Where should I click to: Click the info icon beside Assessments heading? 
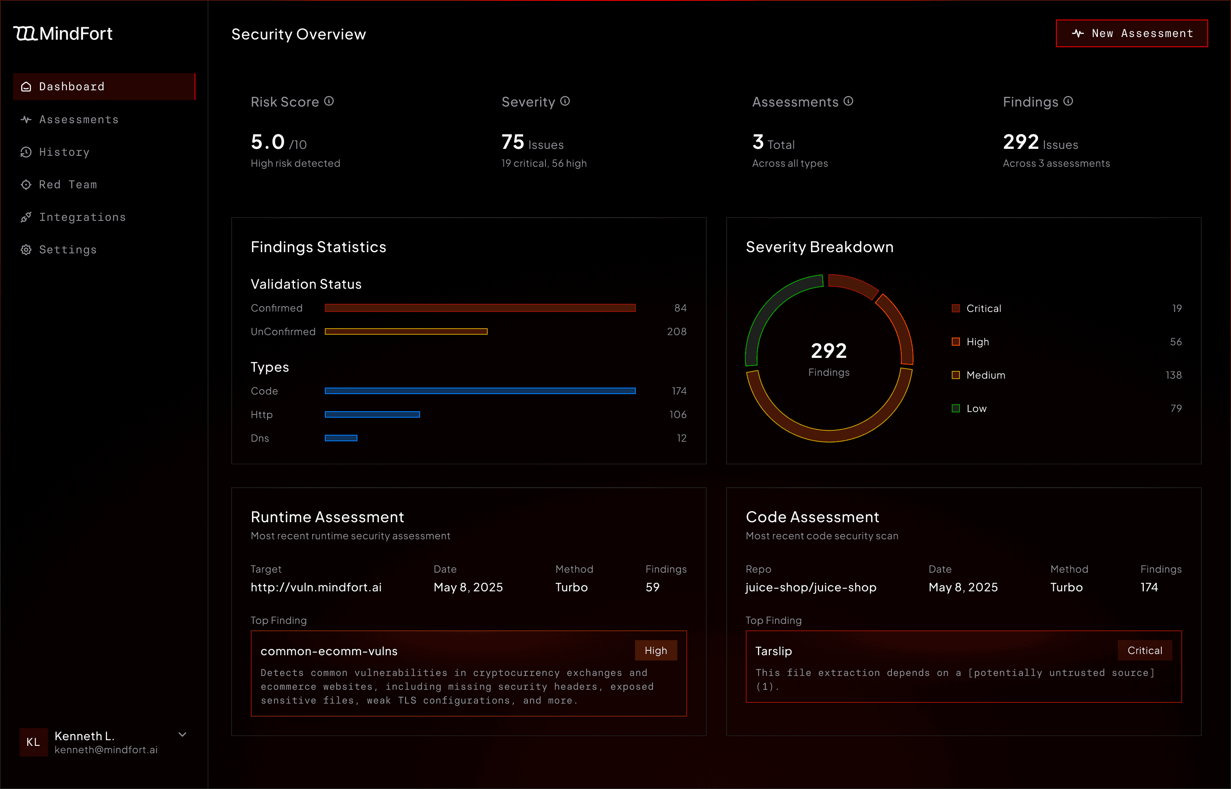tap(848, 101)
